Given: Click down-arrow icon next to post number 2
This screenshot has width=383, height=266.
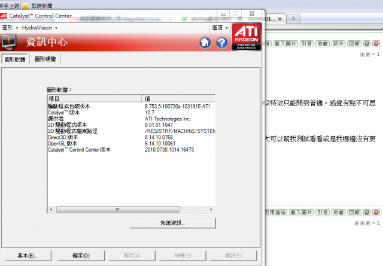Looking at the screenshot, I should (x=363, y=223).
